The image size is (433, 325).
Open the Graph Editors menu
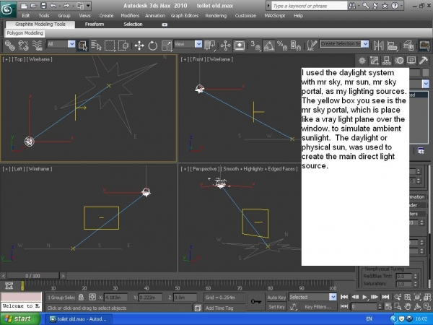tap(185, 16)
